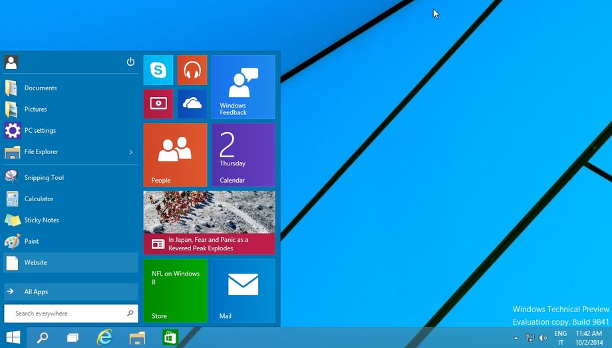
Task: Show hidden system tray icons
Action: tap(516, 338)
